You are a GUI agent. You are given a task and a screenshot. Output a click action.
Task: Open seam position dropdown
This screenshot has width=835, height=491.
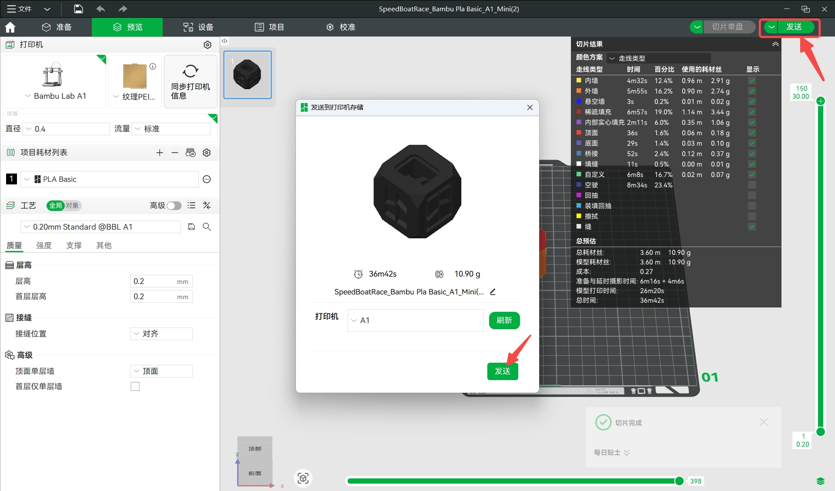[161, 334]
